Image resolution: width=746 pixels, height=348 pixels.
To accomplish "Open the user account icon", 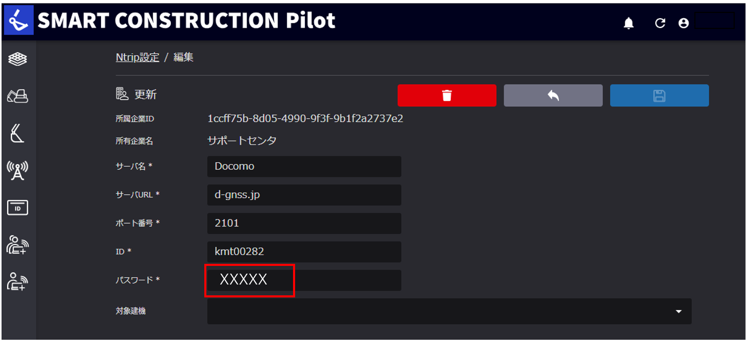I will pyautogui.click(x=684, y=23).
